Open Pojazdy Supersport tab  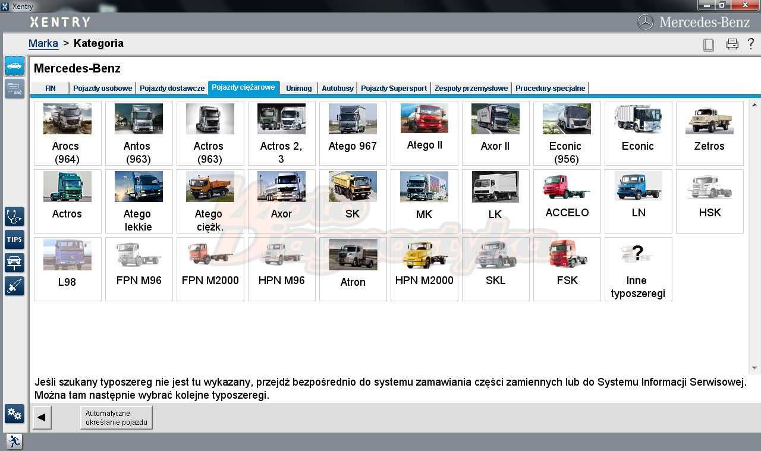pos(394,88)
